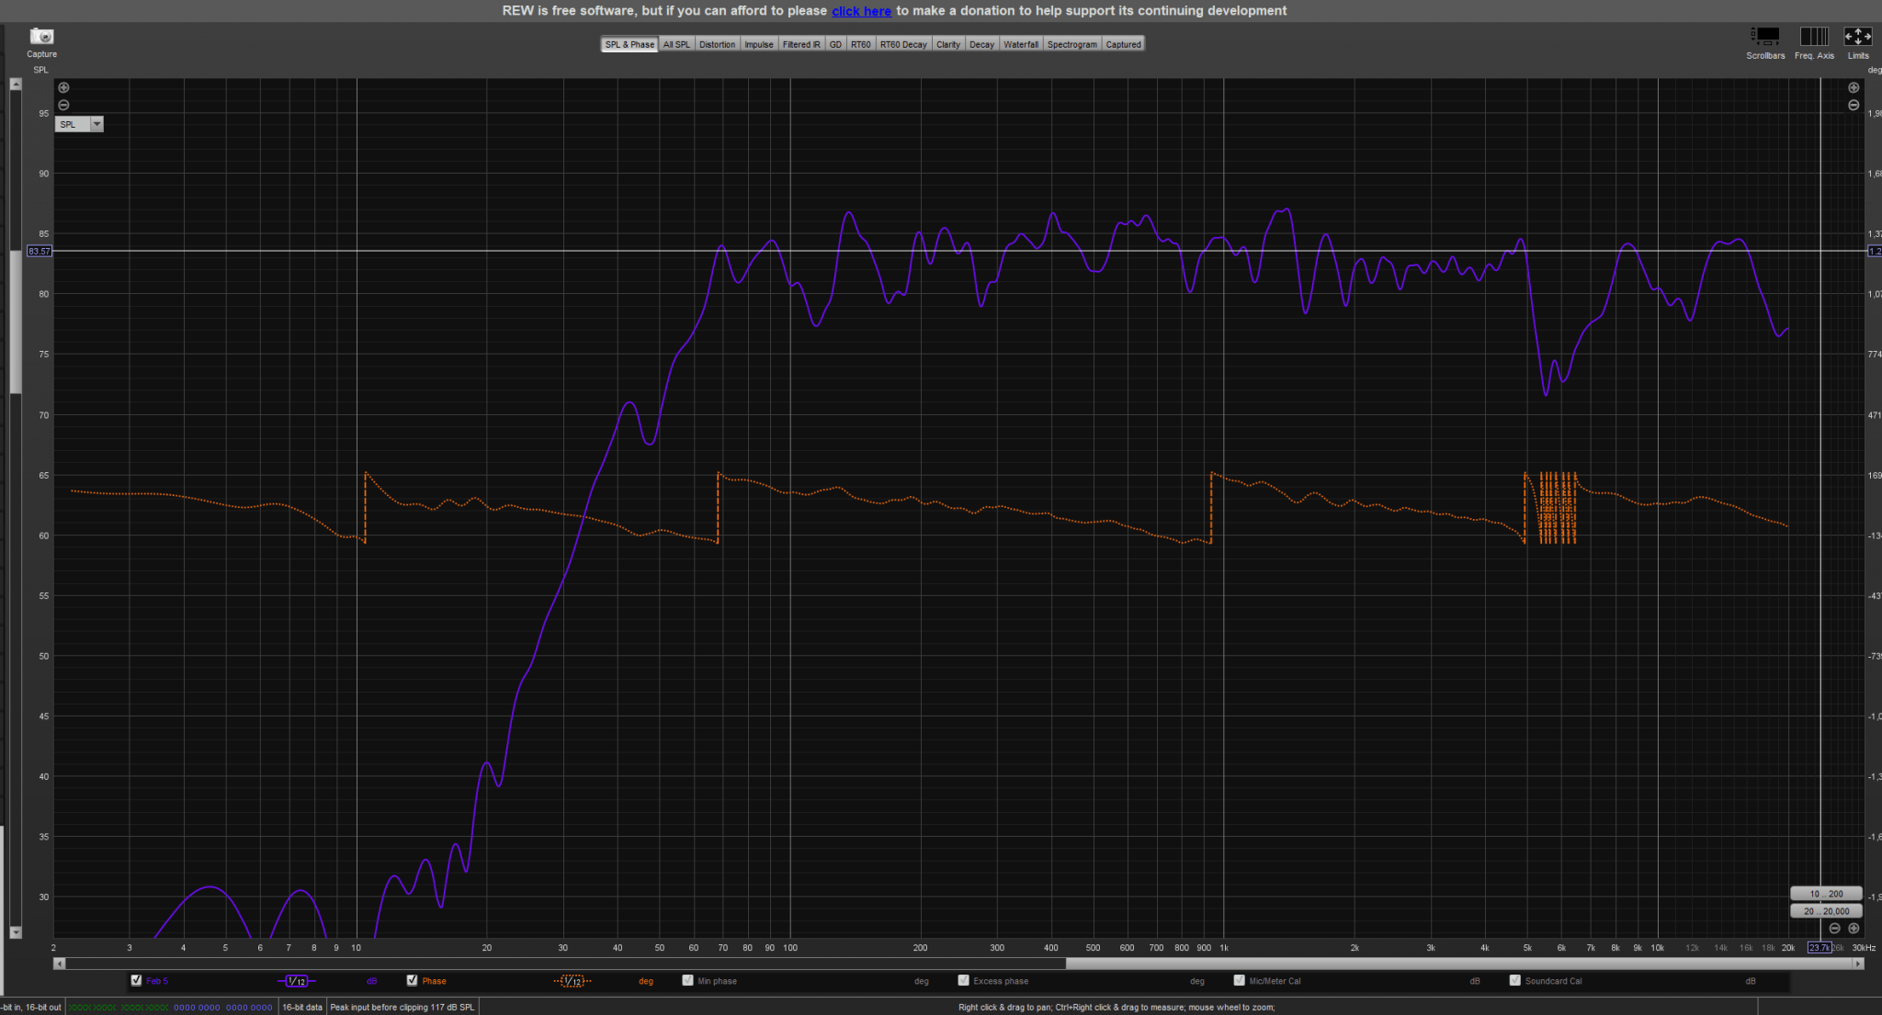This screenshot has width=1882, height=1015.
Task: Click the 'Soundcard Cal' legend label
Action: coord(1553,981)
